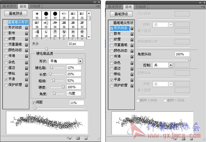The height and width of the screenshot is (142, 206).
Task: Adjust the 角度抖动 slider in right panel
Action: click(189, 59)
